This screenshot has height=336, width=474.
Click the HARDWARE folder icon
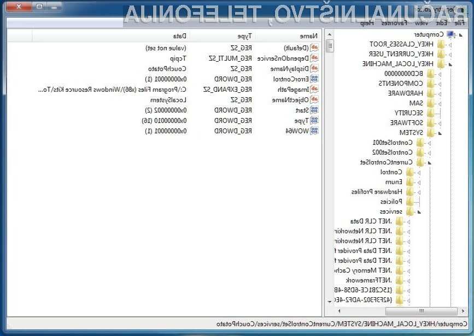(430, 93)
